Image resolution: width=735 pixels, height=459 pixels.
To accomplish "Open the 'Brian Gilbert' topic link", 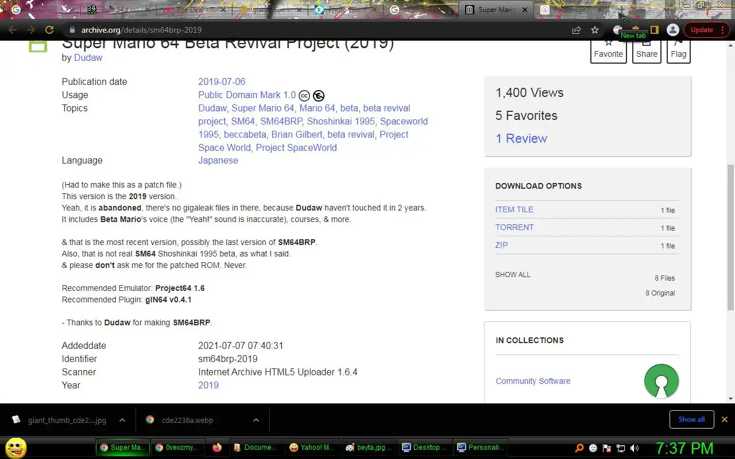I will (297, 134).
